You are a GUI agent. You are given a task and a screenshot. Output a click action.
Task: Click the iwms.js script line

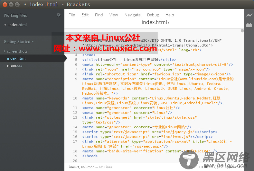147,137
